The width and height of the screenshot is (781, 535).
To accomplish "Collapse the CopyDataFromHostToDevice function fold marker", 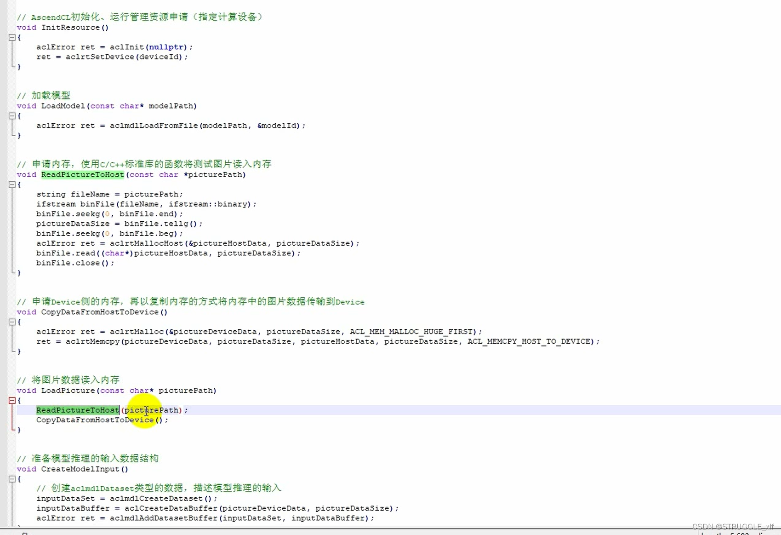I will 12,322.
